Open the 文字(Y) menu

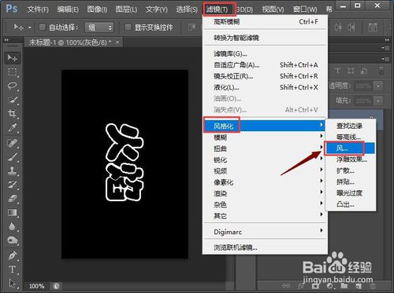pyautogui.click(x=157, y=9)
